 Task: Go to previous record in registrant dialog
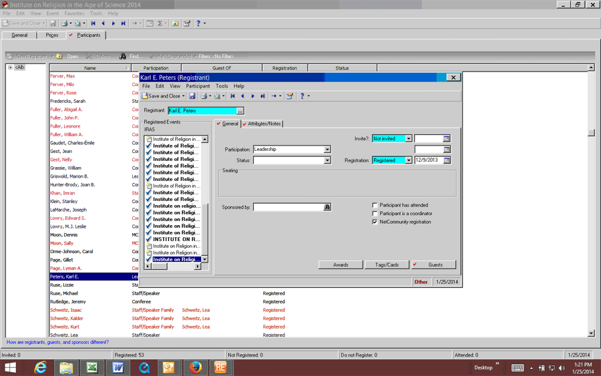click(x=242, y=96)
